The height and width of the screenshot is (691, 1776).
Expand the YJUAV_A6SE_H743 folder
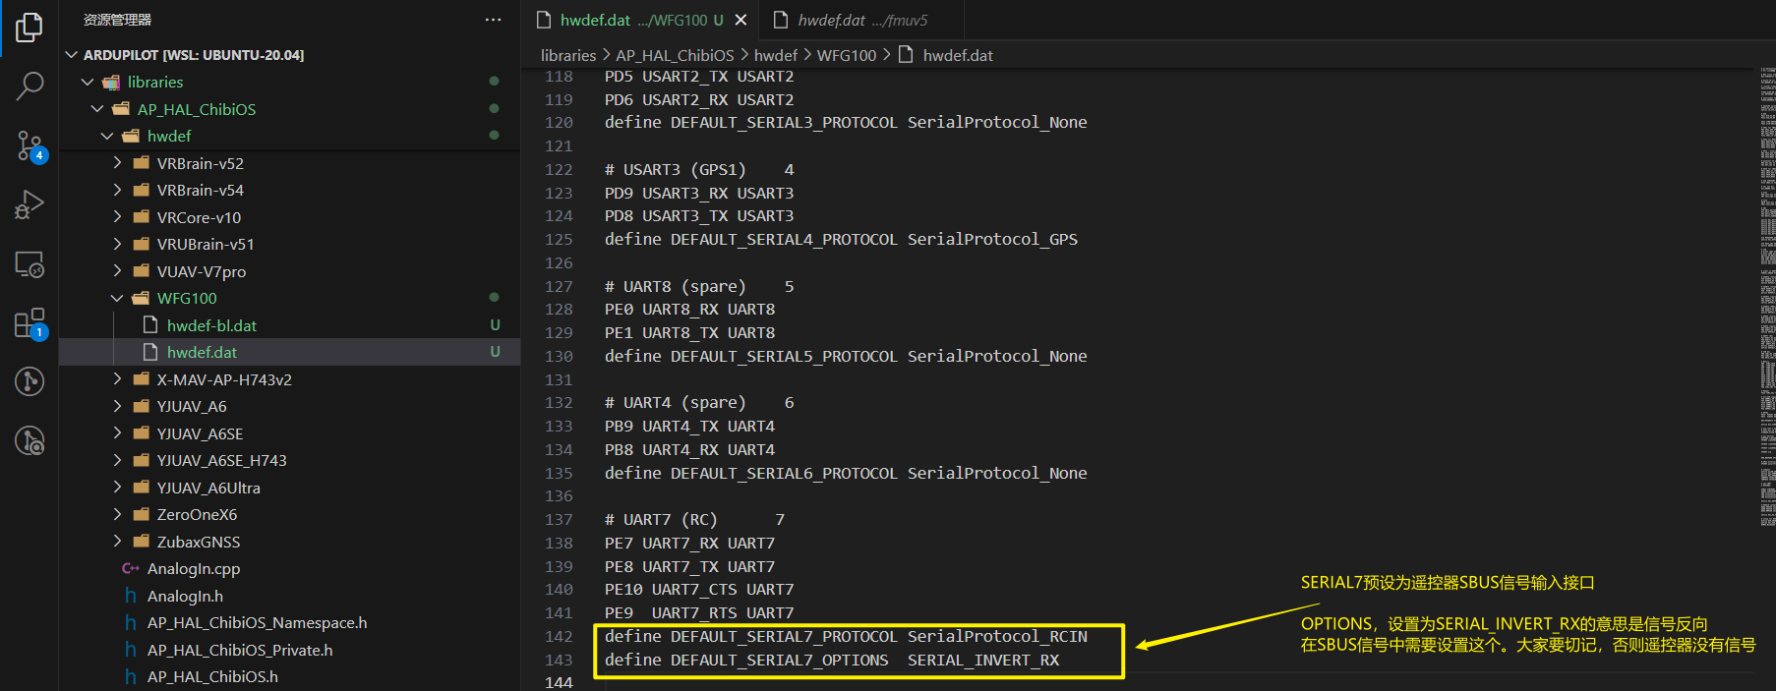pyautogui.click(x=117, y=460)
